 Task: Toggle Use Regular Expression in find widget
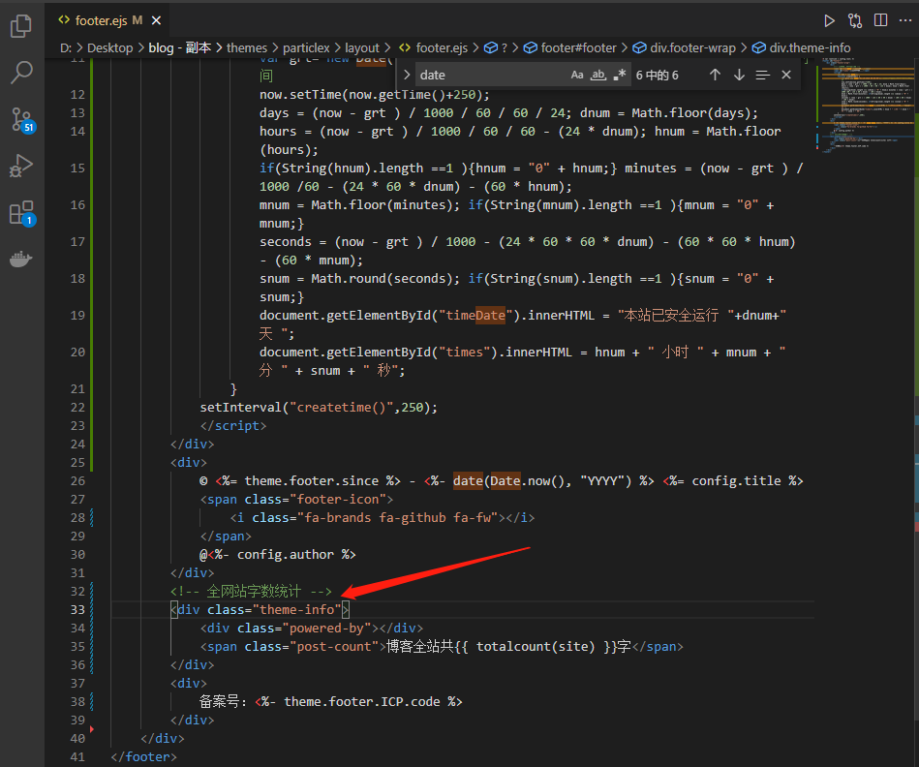620,75
